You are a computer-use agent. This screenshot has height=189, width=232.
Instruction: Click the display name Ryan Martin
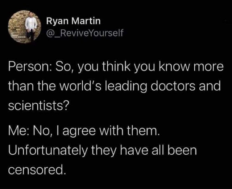(x=74, y=21)
